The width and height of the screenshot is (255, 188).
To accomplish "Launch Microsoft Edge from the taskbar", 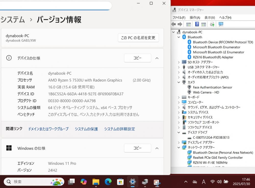I will (x=108, y=181).
